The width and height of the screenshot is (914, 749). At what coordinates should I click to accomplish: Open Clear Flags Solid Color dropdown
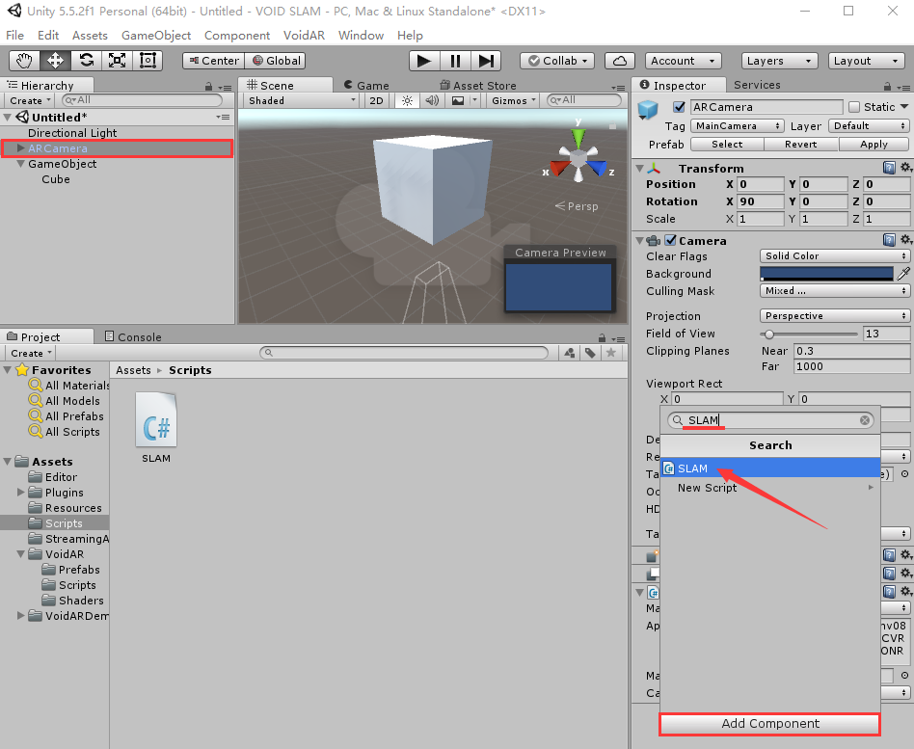834,255
